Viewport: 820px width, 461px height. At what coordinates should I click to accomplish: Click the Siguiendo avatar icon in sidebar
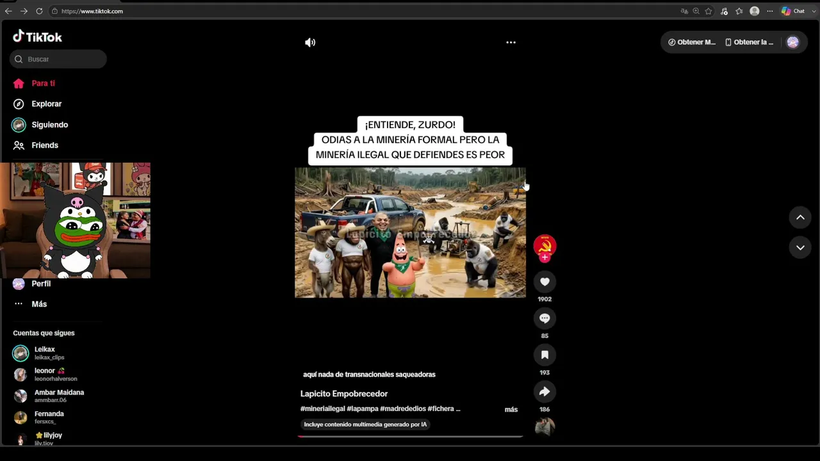click(x=19, y=125)
